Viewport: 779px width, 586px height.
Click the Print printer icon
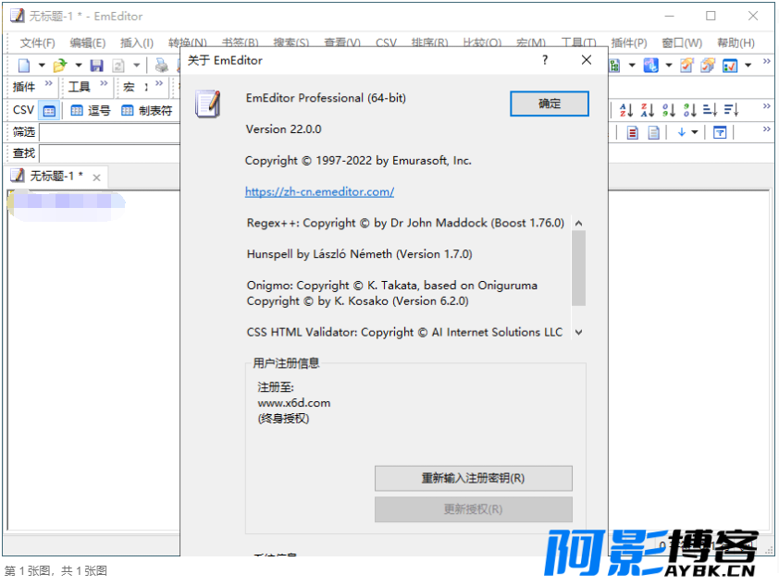click(x=162, y=66)
